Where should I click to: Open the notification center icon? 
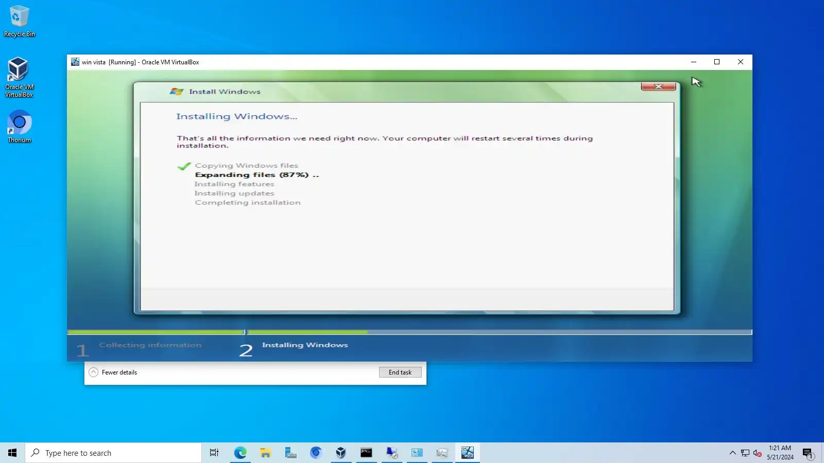click(x=808, y=453)
